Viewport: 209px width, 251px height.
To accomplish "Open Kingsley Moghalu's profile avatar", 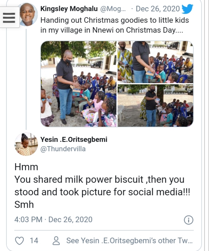I will tap(28, 15).
